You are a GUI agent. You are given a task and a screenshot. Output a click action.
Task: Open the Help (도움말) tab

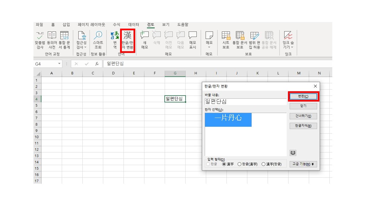point(183,25)
